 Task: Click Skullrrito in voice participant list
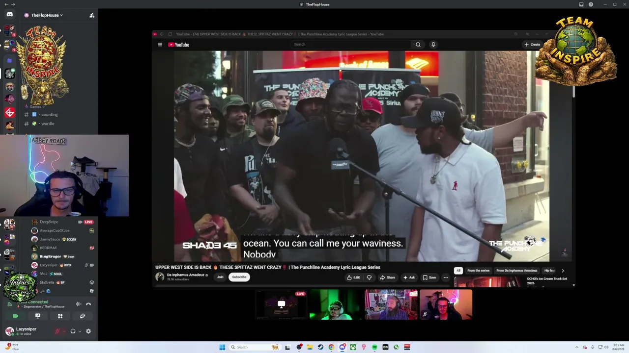[47, 282]
